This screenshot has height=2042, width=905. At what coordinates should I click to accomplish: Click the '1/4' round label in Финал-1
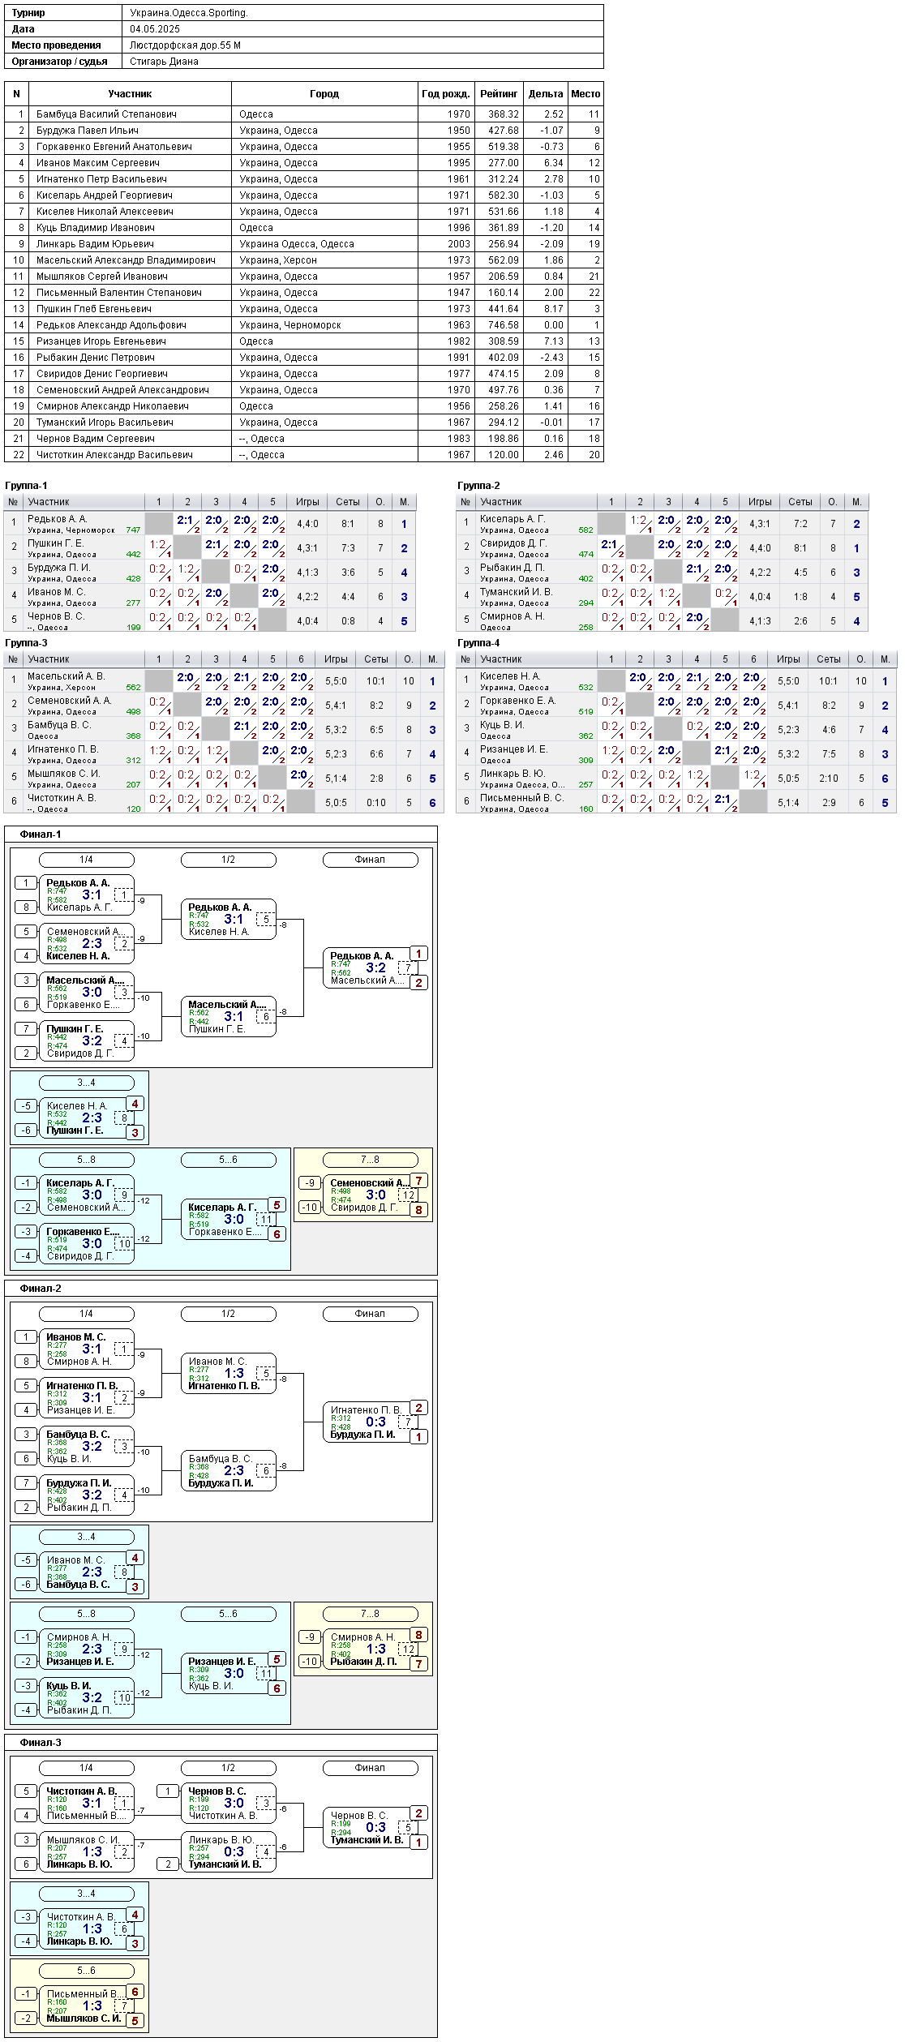point(87,860)
